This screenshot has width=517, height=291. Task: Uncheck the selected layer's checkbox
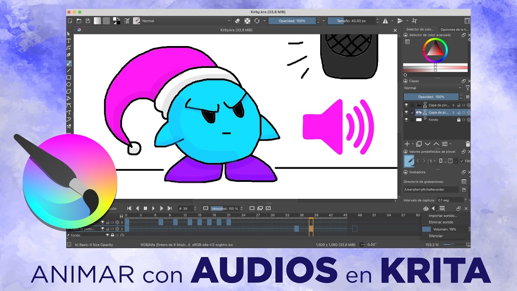tap(412, 112)
